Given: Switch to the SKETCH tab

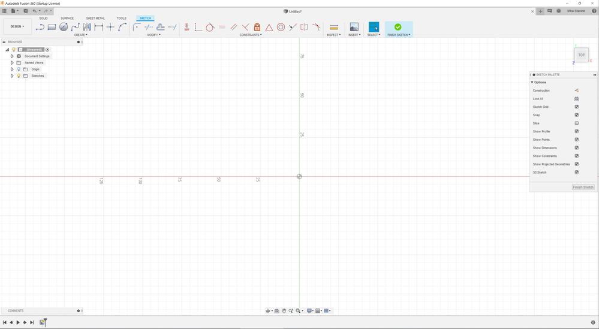Looking at the screenshot, I should [145, 19].
